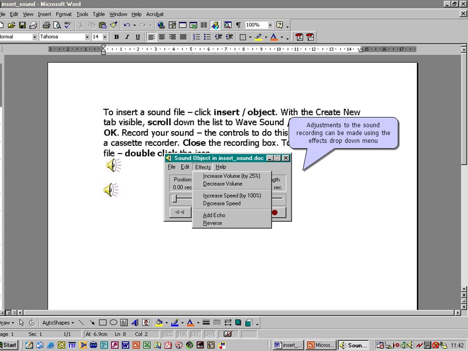The height and width of the screenshot is (351, 468).
Task: Select the Line drawing tool
Action: pyautogui.click(x=81, y=323)
